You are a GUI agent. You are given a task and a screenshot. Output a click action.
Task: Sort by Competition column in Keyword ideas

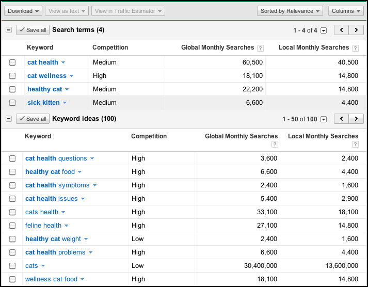(x=149, y=136)
